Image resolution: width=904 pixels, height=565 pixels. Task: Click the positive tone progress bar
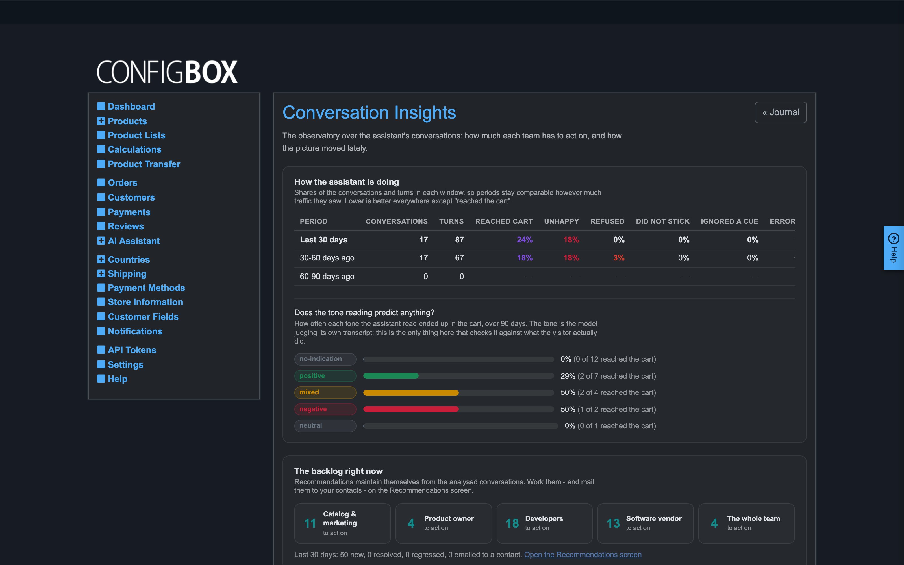(458, 376)
